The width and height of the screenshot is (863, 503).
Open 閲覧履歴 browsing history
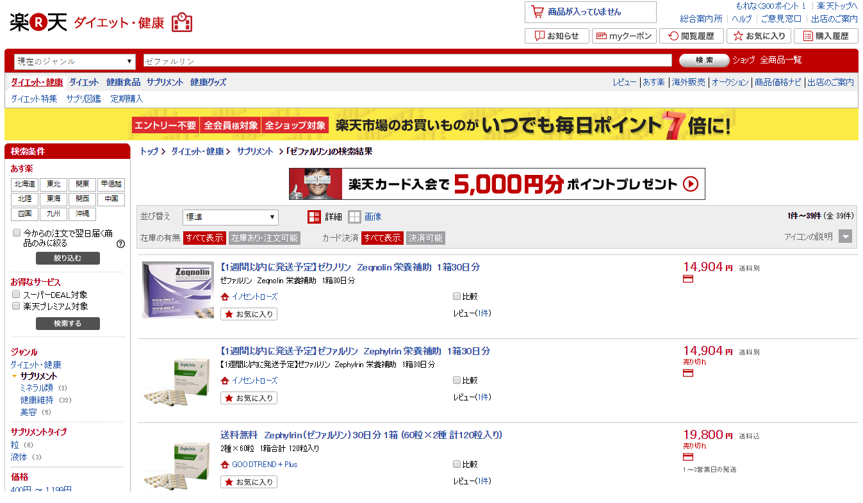(x=691, y=36)
